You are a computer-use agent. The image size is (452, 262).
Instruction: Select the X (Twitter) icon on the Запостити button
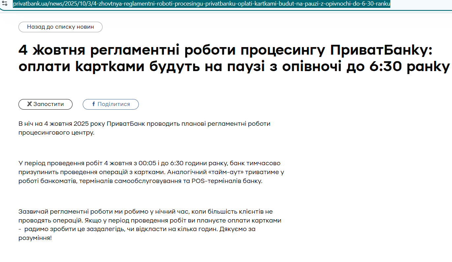pyautogui.click(x=30, y=104)
